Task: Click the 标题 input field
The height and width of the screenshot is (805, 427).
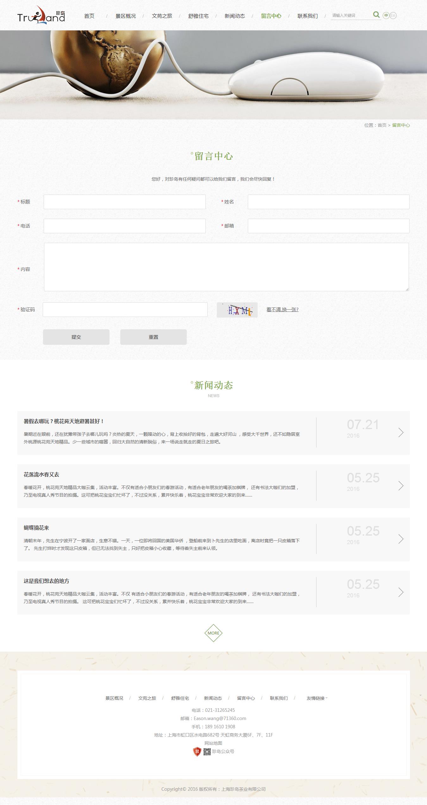Action: click(125, 202)
